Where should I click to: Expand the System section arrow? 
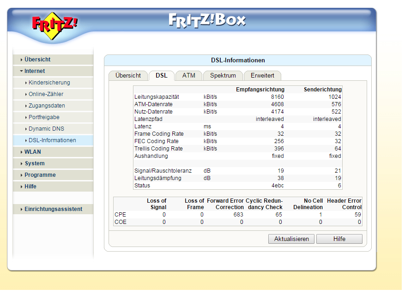tap(21, 163)
